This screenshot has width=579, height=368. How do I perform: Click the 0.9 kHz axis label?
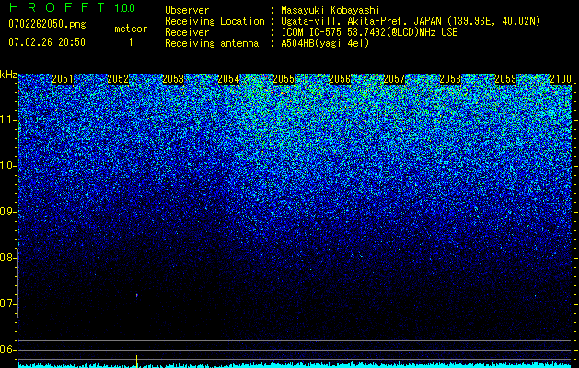8,212
